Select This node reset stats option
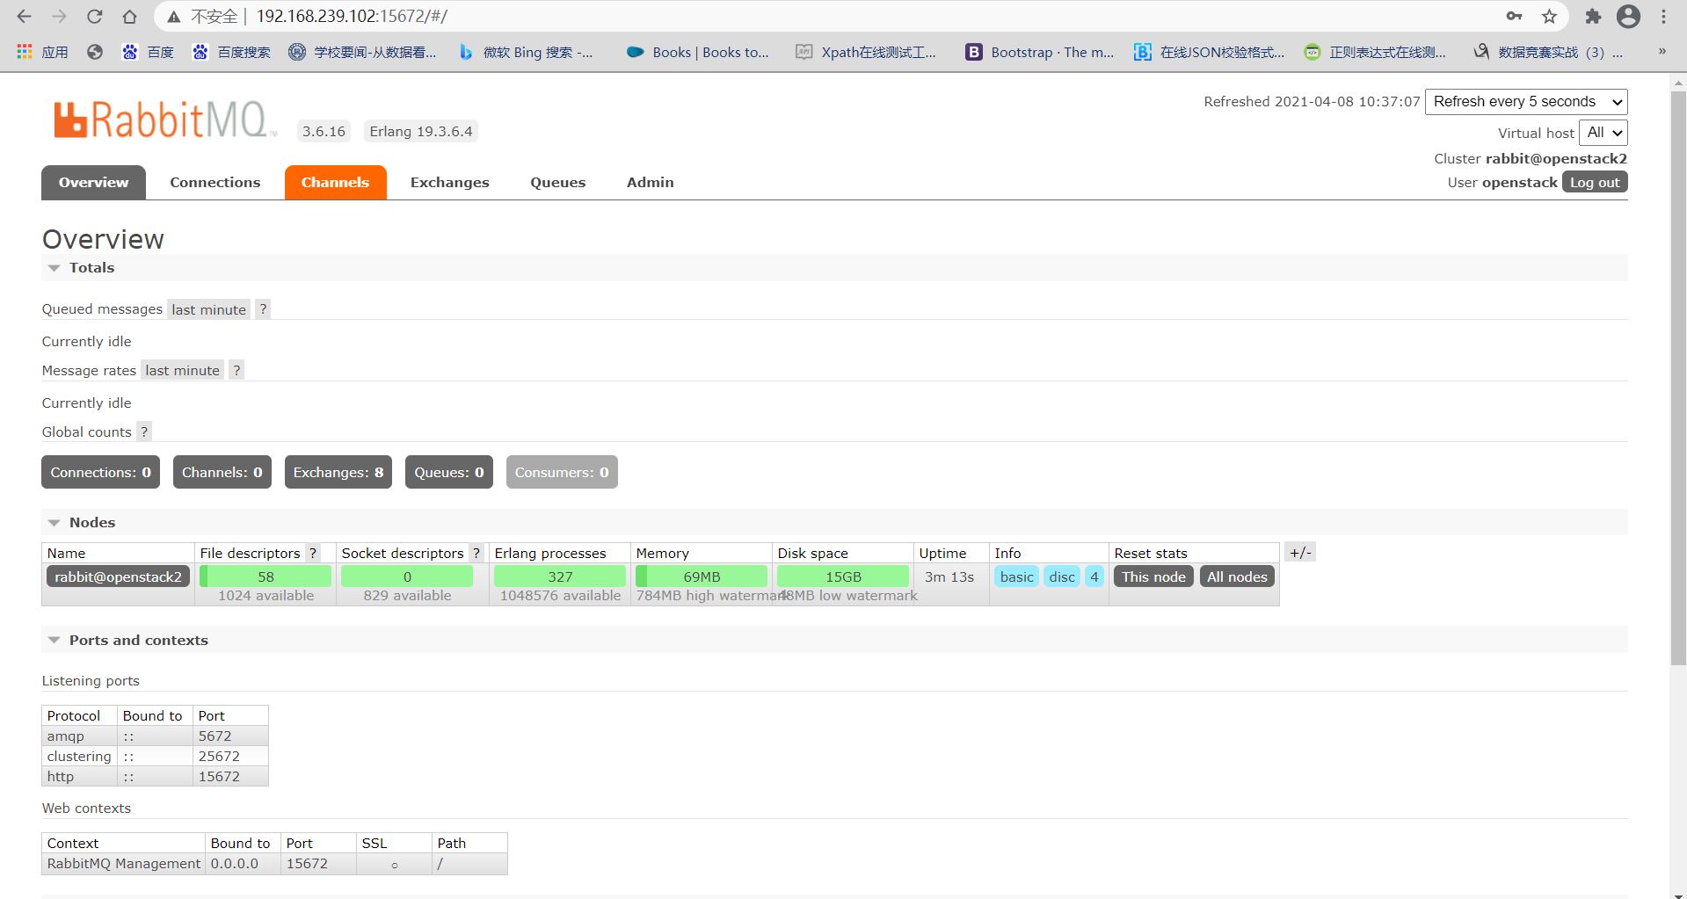This screenshot has width=1687, height=899. tap(1153, 576)
